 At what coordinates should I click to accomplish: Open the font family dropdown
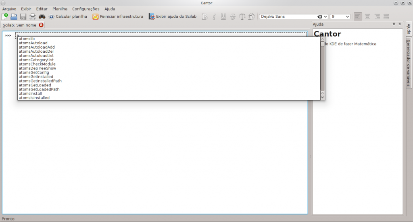coord(325,16)
